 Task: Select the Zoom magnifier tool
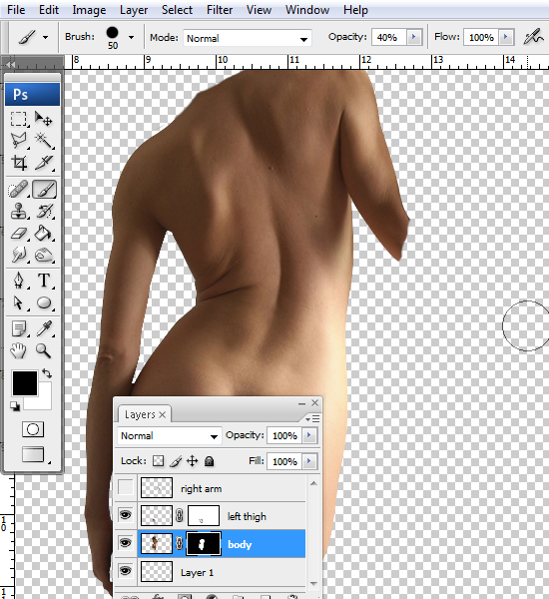pyautogui.click(x=43, y=350)
